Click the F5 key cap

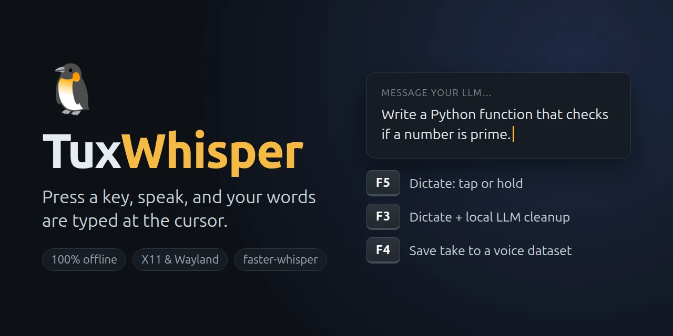(383, 183)
